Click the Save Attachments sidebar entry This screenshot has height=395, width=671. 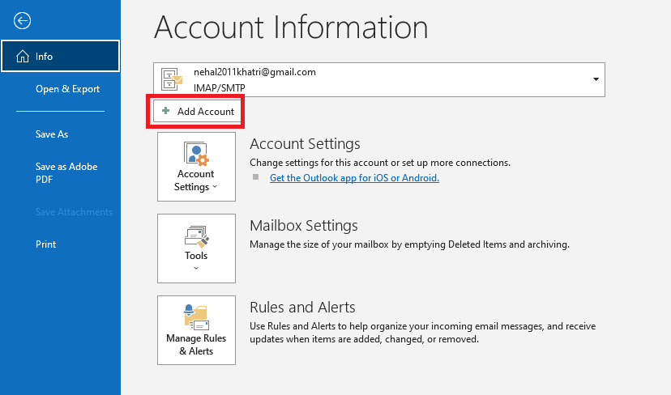(74, 212)
